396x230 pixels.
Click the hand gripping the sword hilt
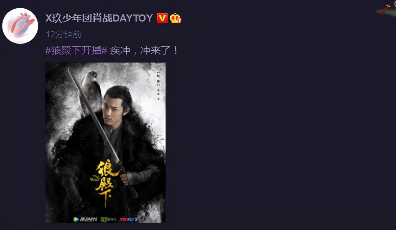click(x=124, y=179)
